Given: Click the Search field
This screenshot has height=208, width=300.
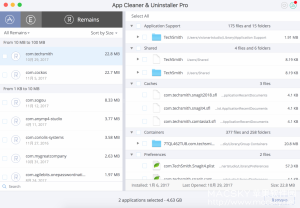Looking at the screenshot, I should pos(61,186).
